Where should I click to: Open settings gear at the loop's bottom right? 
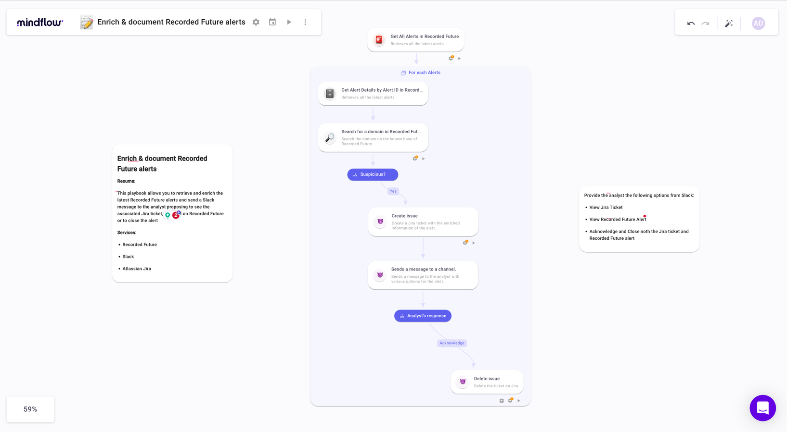[x=511, y=400]
